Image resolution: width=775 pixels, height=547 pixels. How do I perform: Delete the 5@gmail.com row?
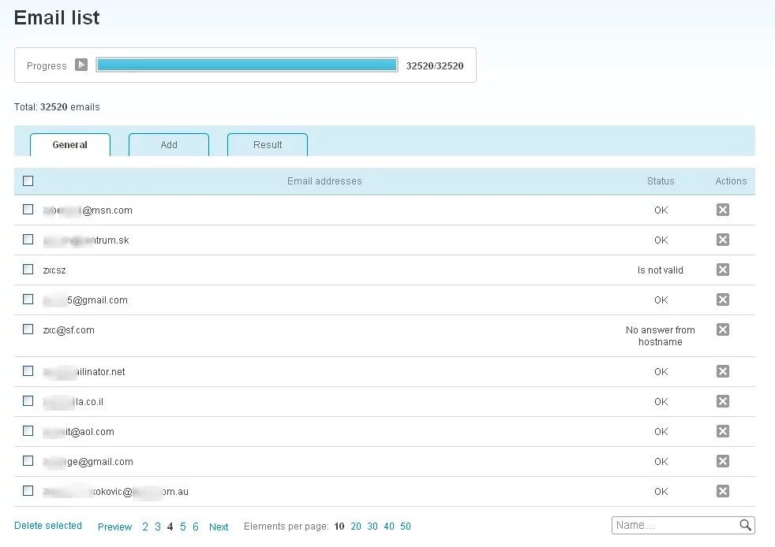723,300
